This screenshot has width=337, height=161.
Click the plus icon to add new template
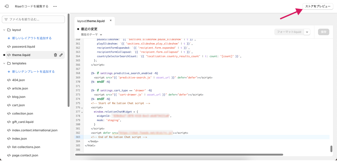9,71
